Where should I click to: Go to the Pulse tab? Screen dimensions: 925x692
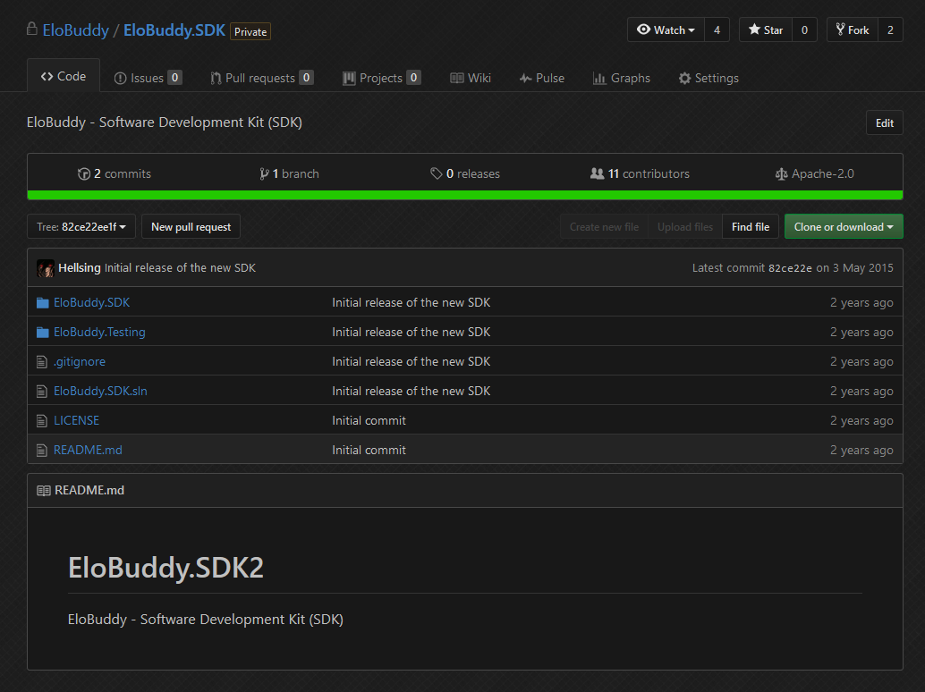point(541,78)
